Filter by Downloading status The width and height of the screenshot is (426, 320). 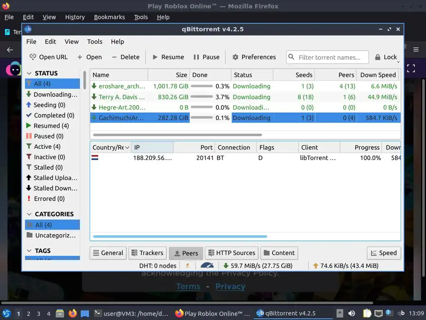52,95
